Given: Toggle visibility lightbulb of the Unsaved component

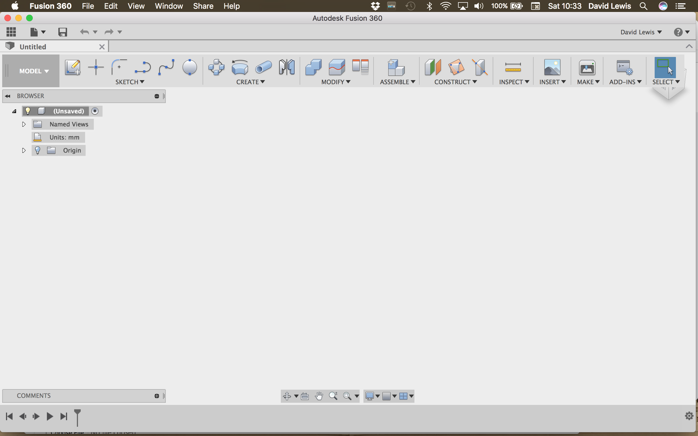Looking at the screenshot, I should tap(28, 111).
